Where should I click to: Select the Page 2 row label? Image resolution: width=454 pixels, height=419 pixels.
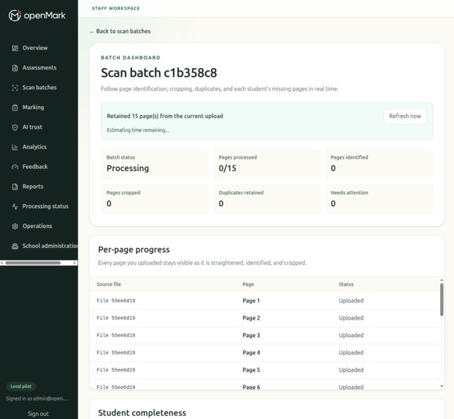pos(251,318)
